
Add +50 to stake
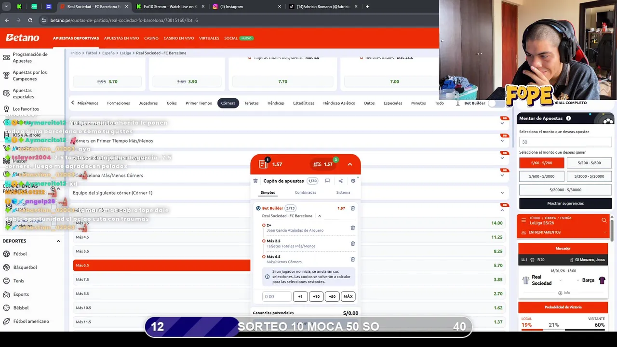[x=332, y=296]
